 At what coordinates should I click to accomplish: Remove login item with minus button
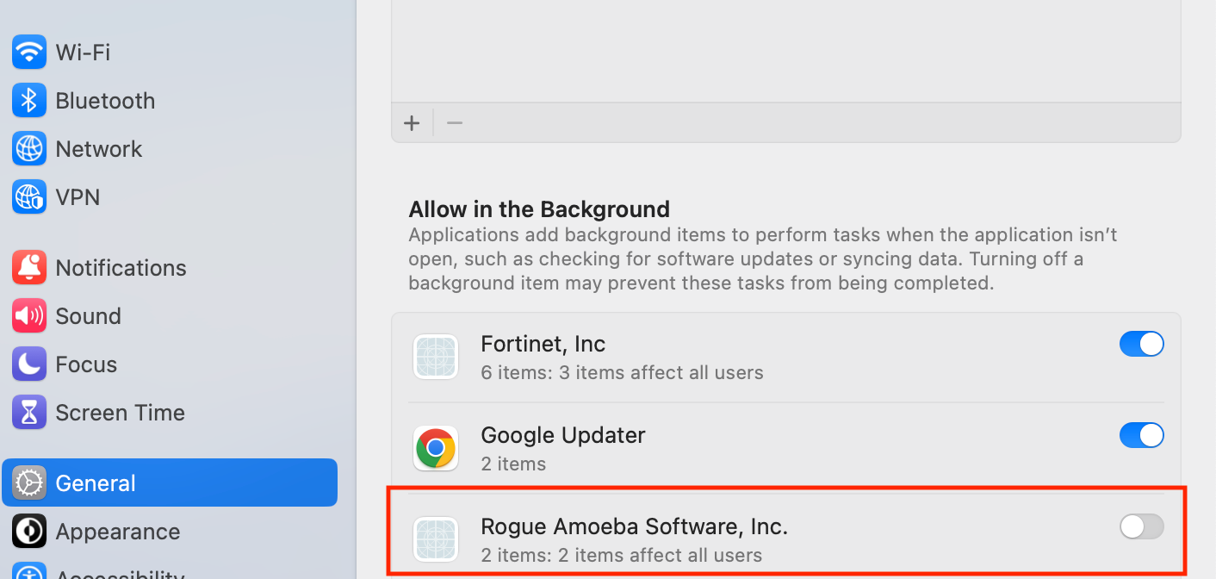(x=455, y=123)
